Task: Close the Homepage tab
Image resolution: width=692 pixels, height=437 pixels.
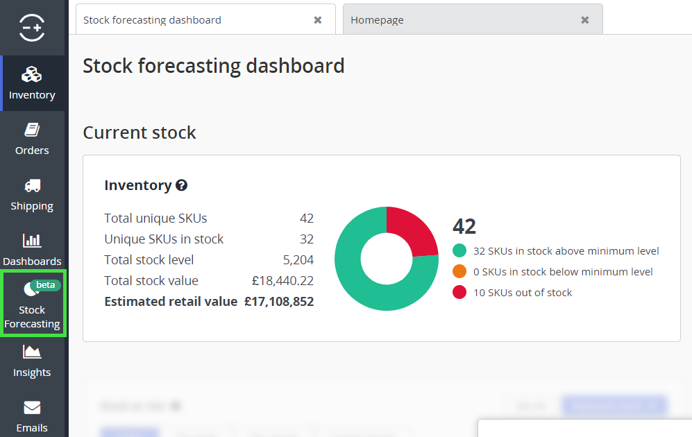Action: point(585,20)
